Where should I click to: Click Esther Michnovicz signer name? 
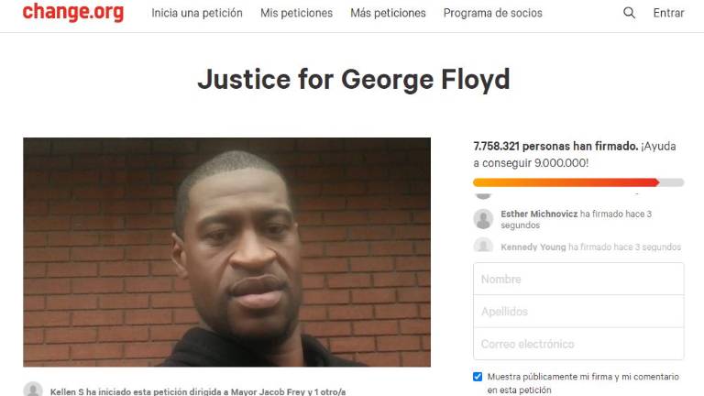pyautogui.click(x=539, y=214)
